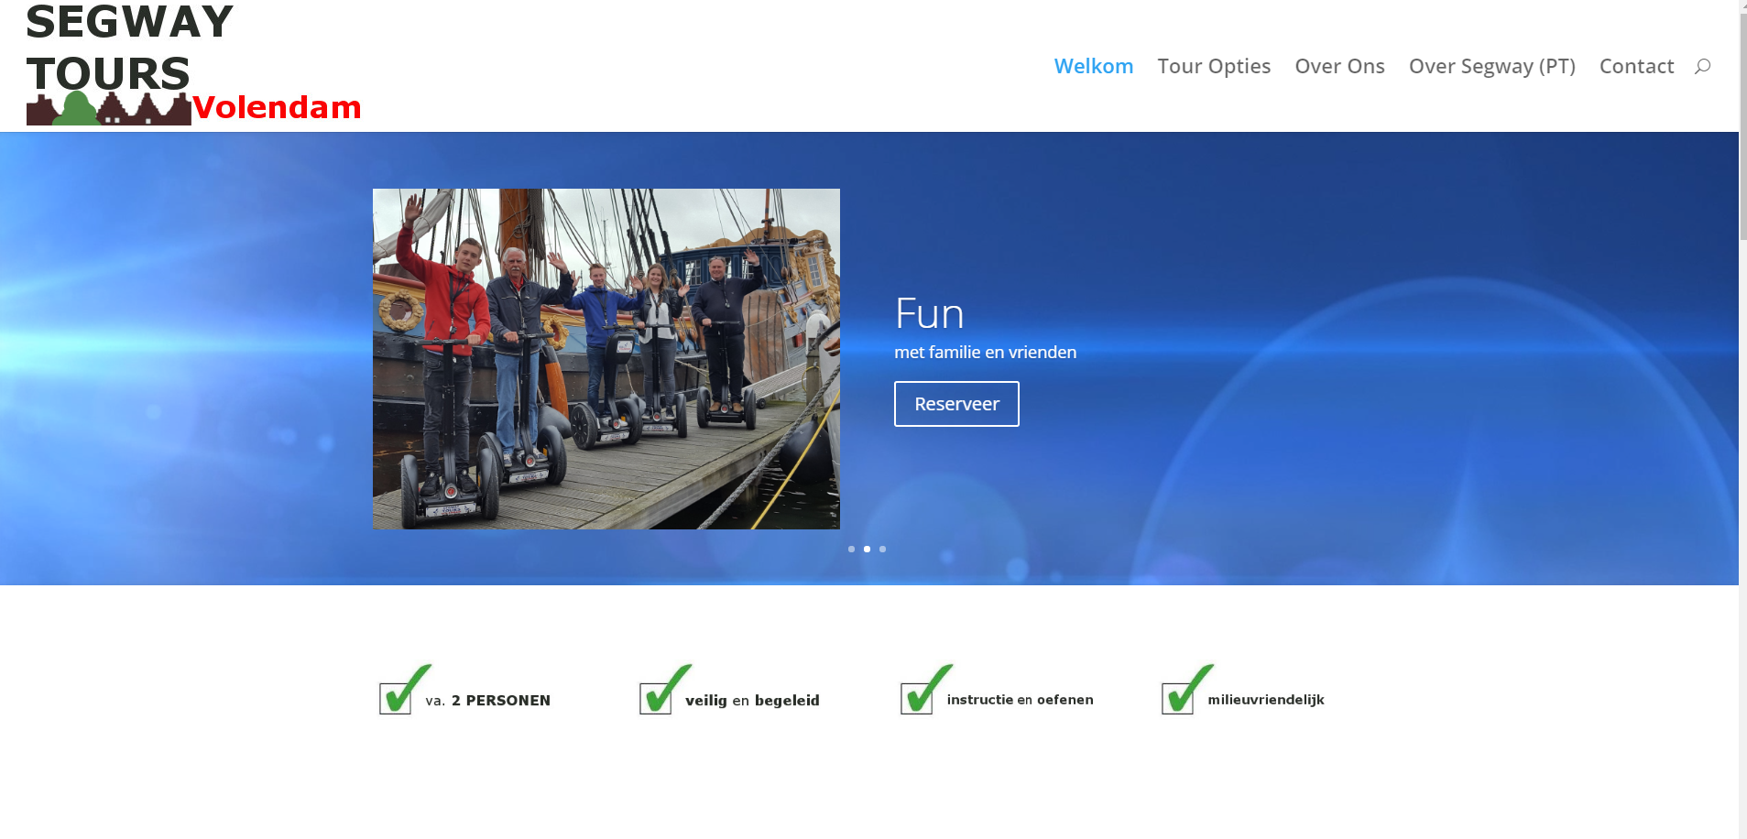Image resolution: width=1747 pixels, height=839 pixels.
Task: Select the second slider dot
Action: (x=867, y=549)
